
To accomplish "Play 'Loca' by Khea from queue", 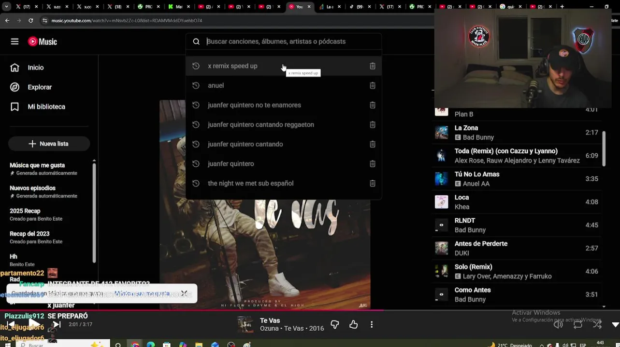I will coord(516,202).
